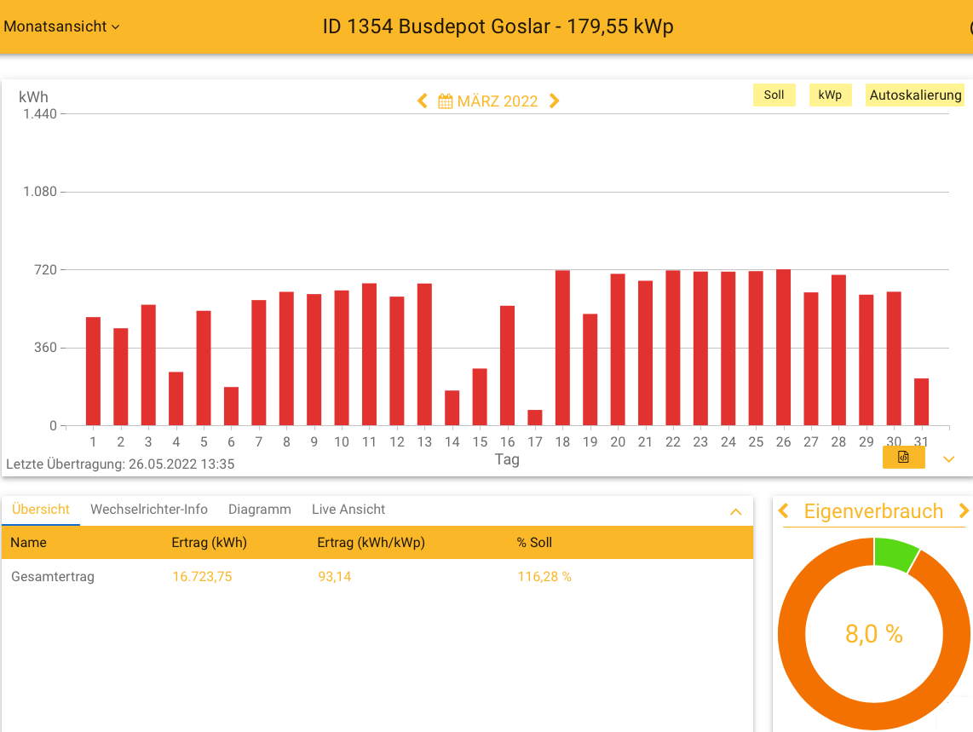Show previous Eigenverbrauch panel arrow
The width and height of the screenshot is (973, 732).
pyautogui.click(x=784, y=511)
